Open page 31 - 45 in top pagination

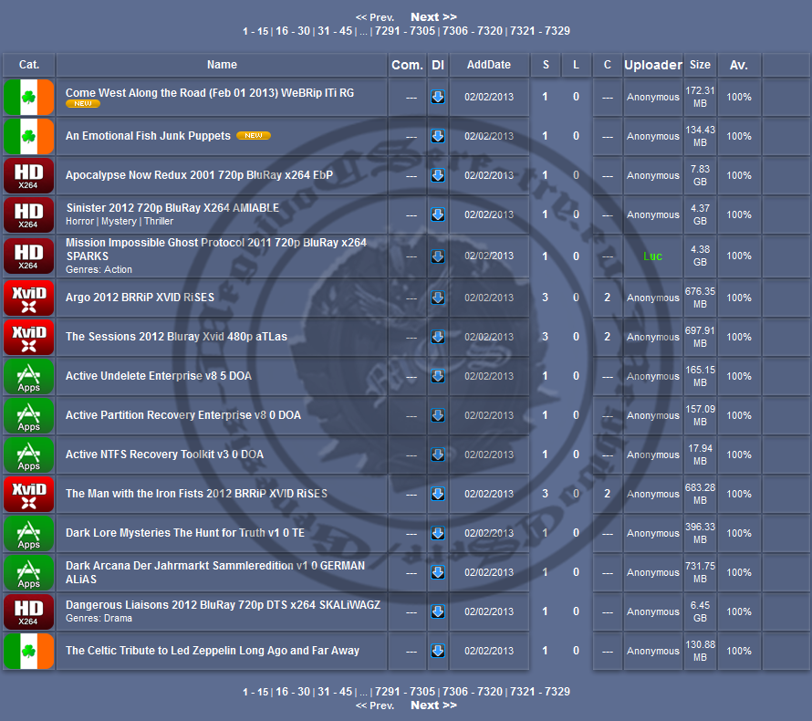pos(335,31)
